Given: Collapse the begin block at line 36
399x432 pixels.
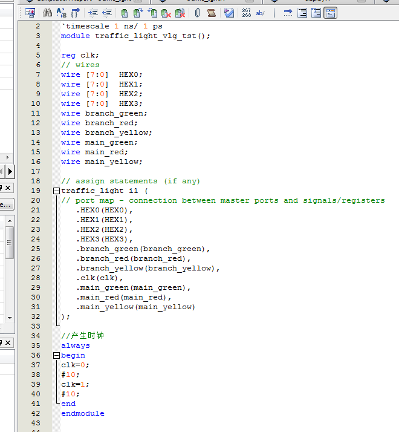Looking at the screenshot, I should pos(57,356).
